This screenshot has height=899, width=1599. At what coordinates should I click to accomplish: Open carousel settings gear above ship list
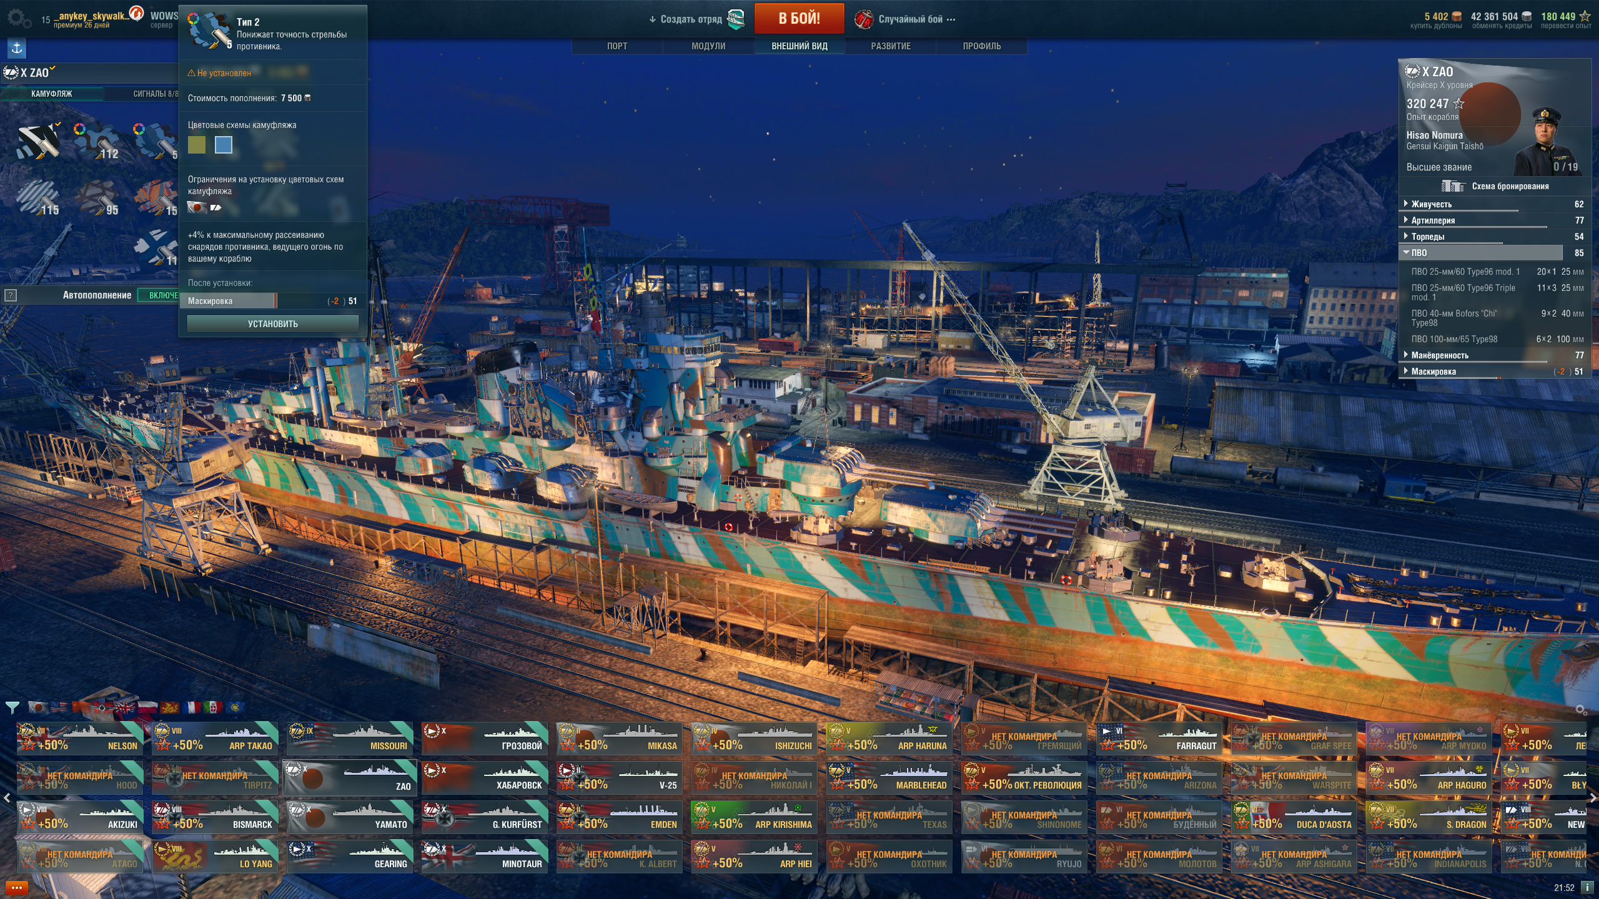point(1581,710)
